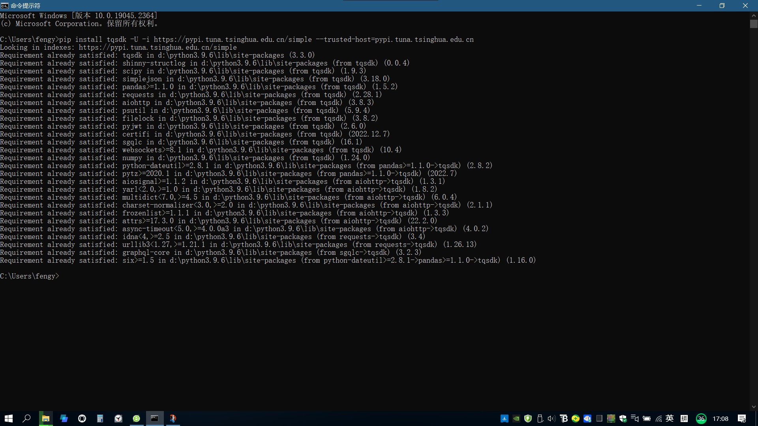The width and height of the screenshot is (758, 426).
Task: Click the show desktop strip at the taskbar's end
Action: 756,419
